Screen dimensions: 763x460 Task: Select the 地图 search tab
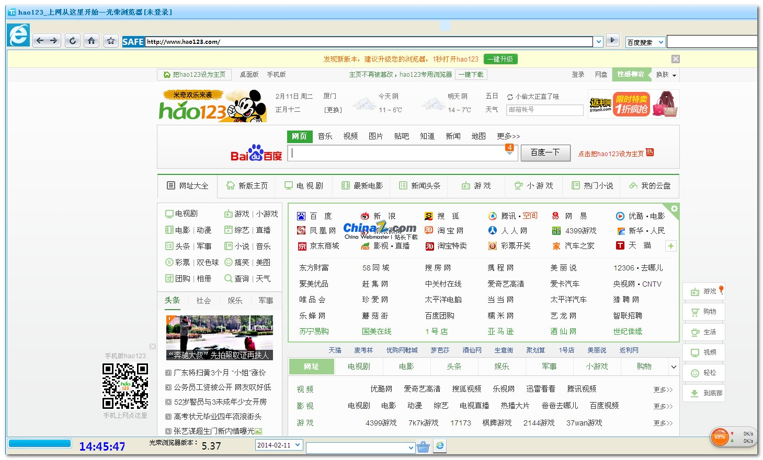click(x=479, y=136)
